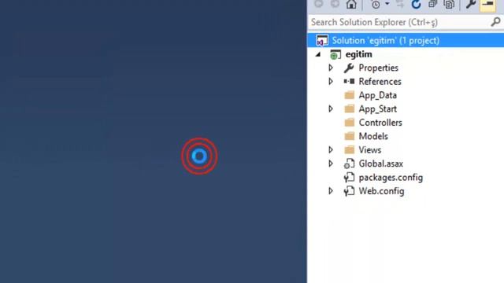Toggle the highlighted Preview Selected Items button
This screenshot has height=283, width=504.
pos(488,6)
